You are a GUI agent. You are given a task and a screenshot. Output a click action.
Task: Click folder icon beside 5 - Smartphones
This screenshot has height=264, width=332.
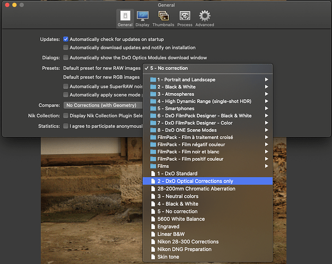click(x=153, y=108)
